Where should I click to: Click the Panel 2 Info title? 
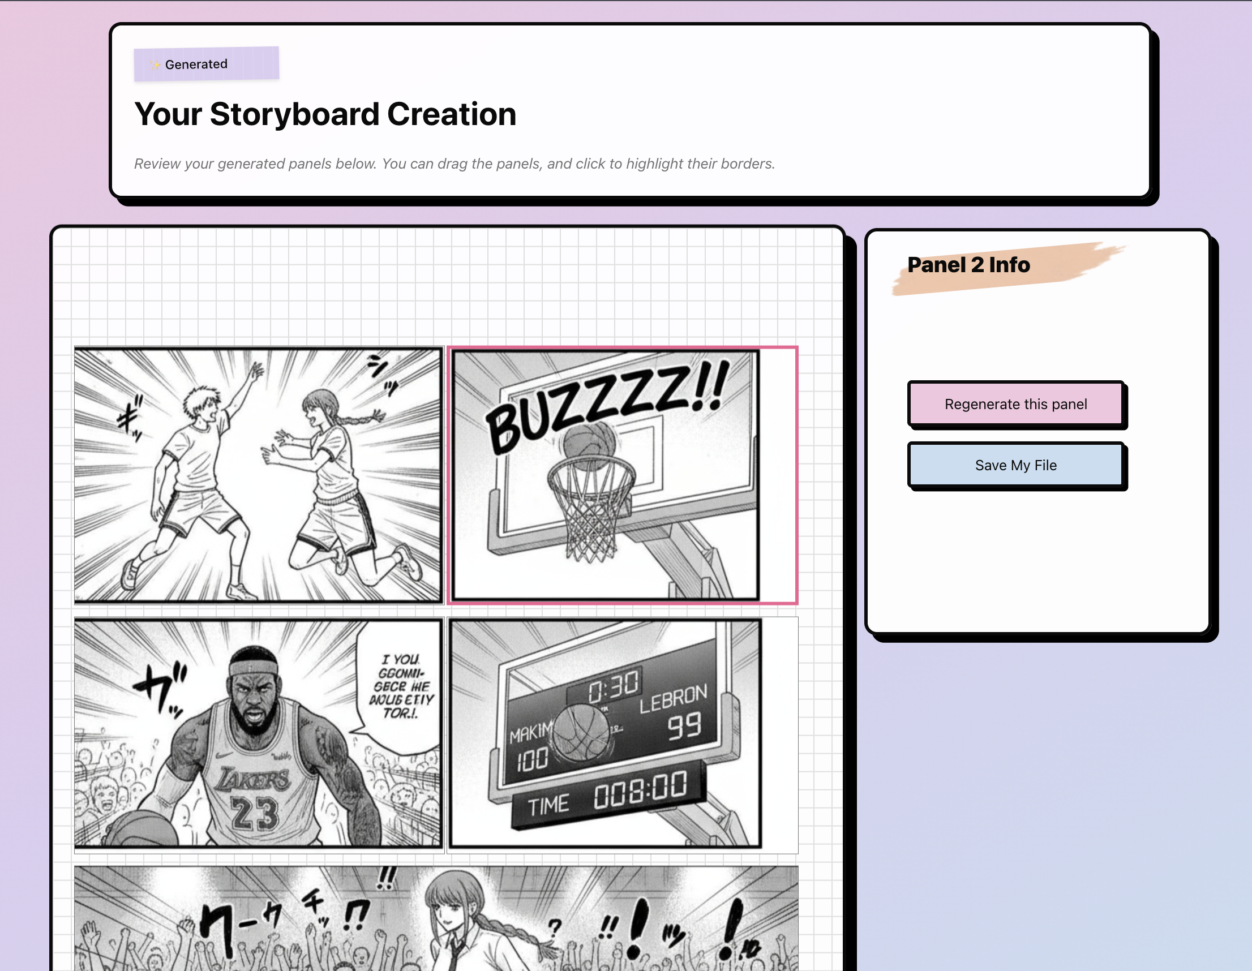[968, 265]
